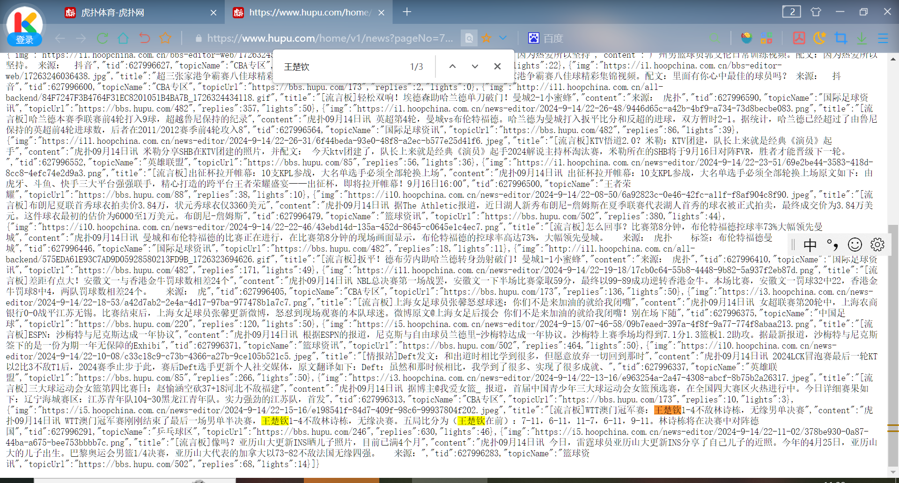Open the downloads manager
Screen dimensions: 899x483
[862, 38]
